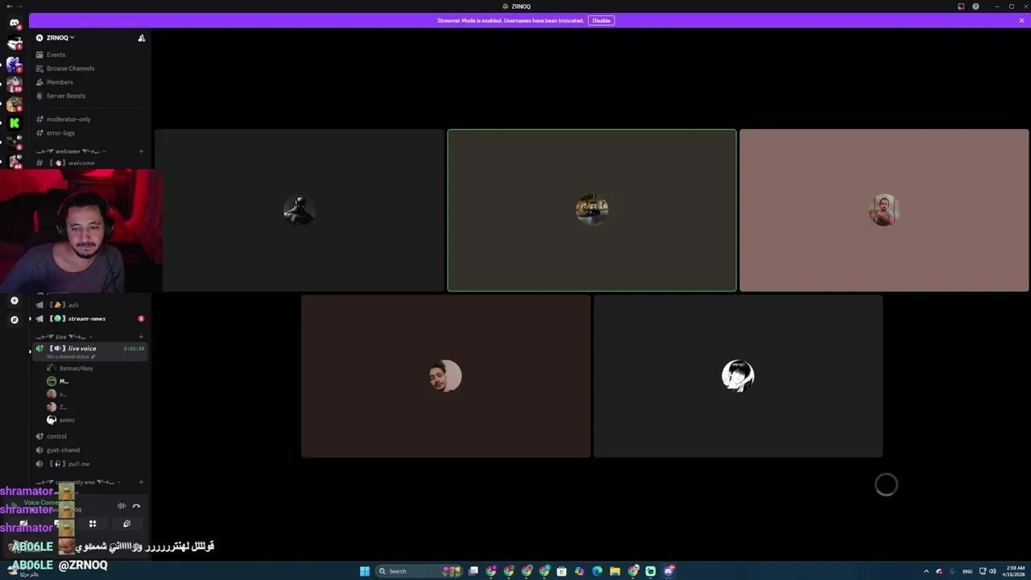The height and width of the screenshot is (580, 1031).
Task: Open the help icon in title bar
Action: coord(975,6)
